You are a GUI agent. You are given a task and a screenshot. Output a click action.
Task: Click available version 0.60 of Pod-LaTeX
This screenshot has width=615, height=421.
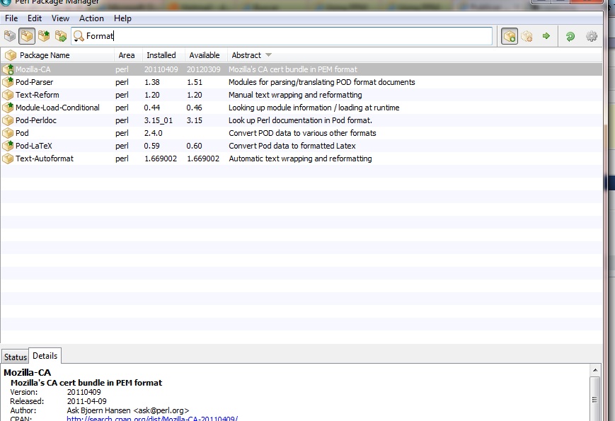[194, 146]
